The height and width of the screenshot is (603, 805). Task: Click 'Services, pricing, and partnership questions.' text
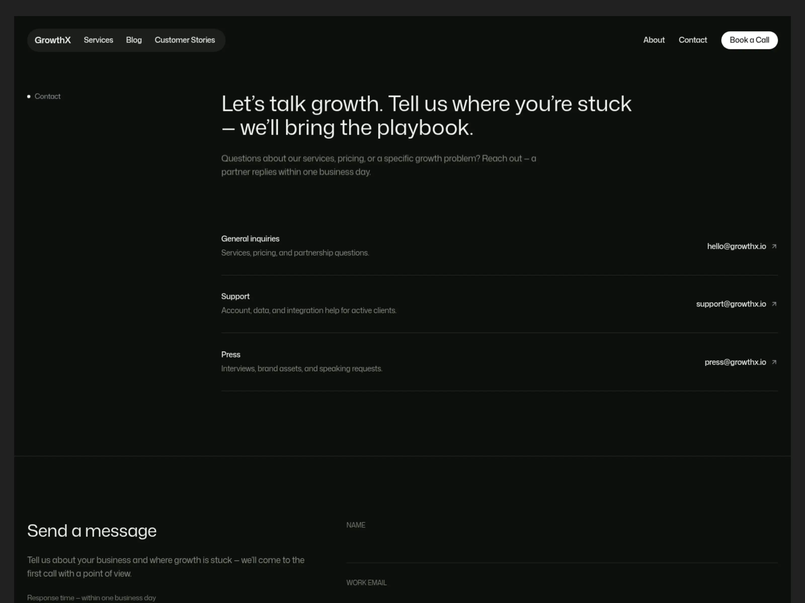[x=295, y=253]
